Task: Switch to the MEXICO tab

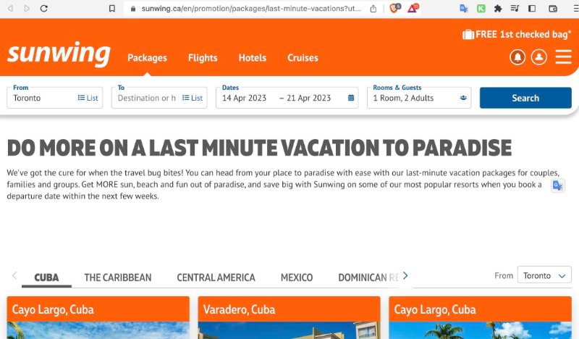Action: point(297,277)
